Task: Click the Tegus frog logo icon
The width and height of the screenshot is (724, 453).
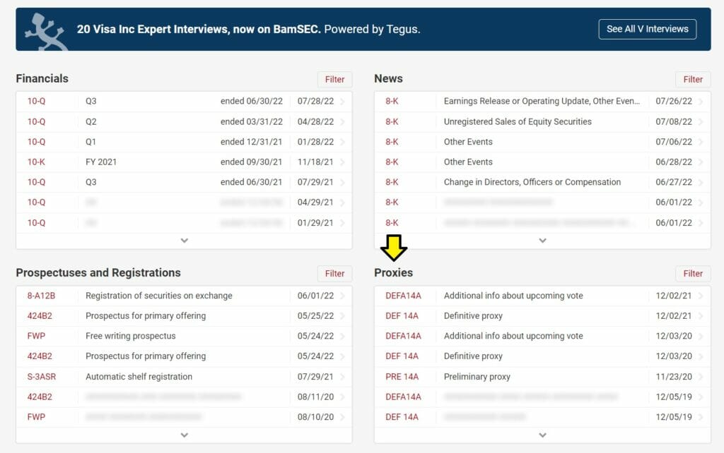Action: pyautogui.click(x=44, y=28)
